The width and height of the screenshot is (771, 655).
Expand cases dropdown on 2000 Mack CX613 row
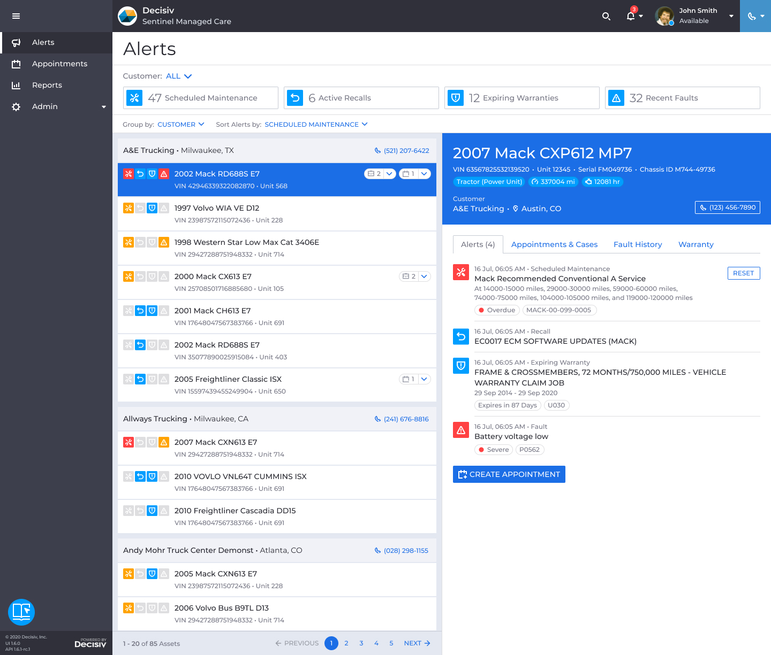[x=424, y=276]
